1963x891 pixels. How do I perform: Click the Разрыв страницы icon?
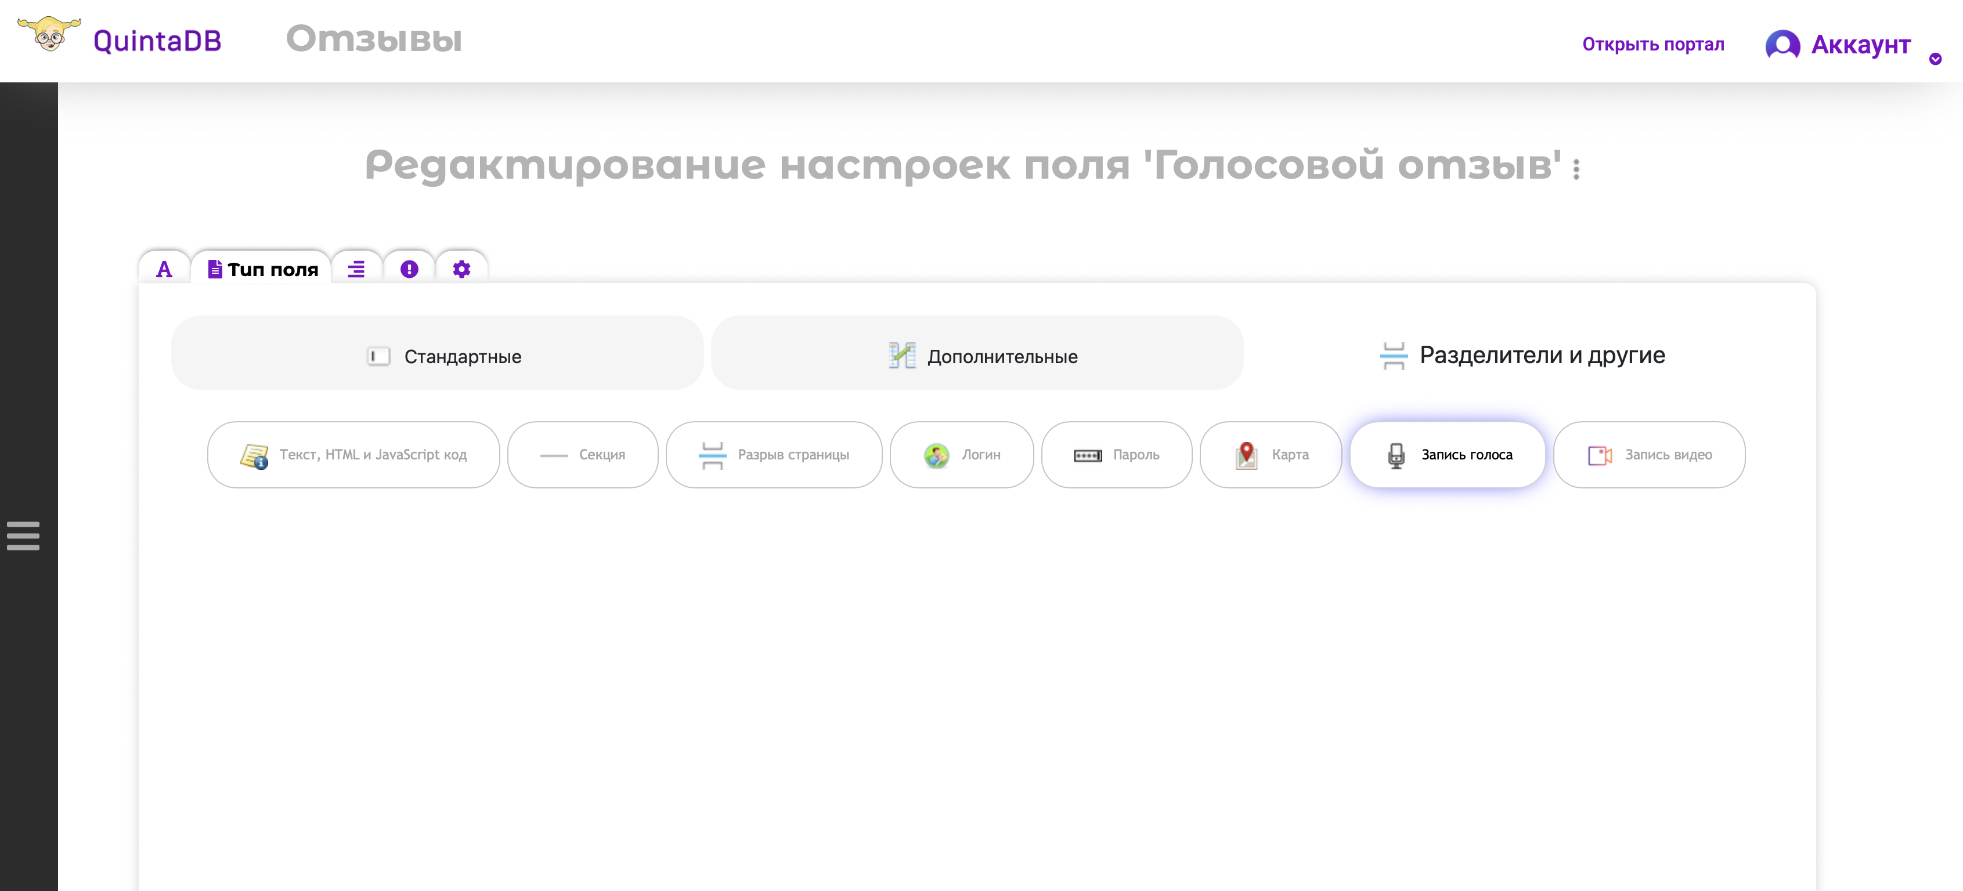pos(713,455)
